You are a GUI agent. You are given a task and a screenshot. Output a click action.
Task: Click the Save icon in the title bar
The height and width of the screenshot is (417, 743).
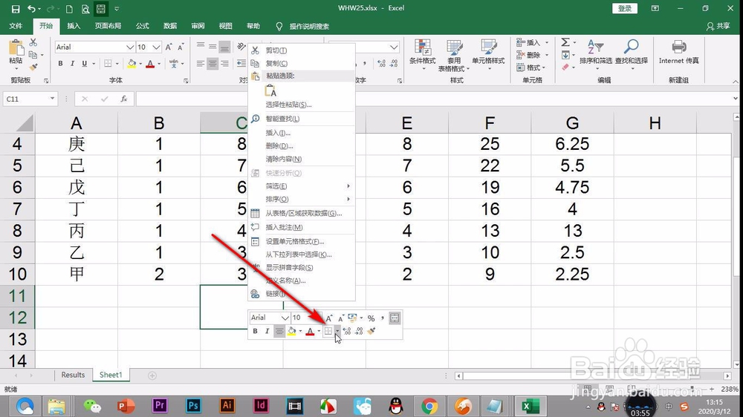point(15,9)
